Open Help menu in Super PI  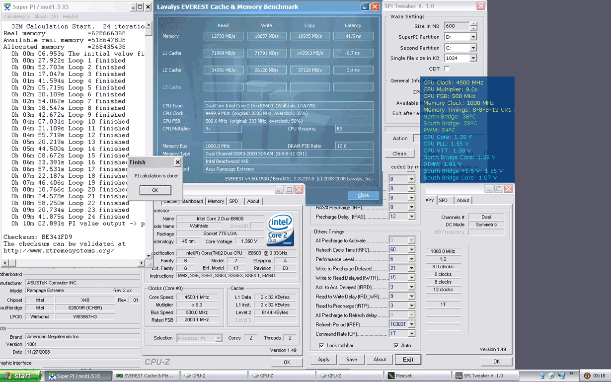(x=70, y=16)
